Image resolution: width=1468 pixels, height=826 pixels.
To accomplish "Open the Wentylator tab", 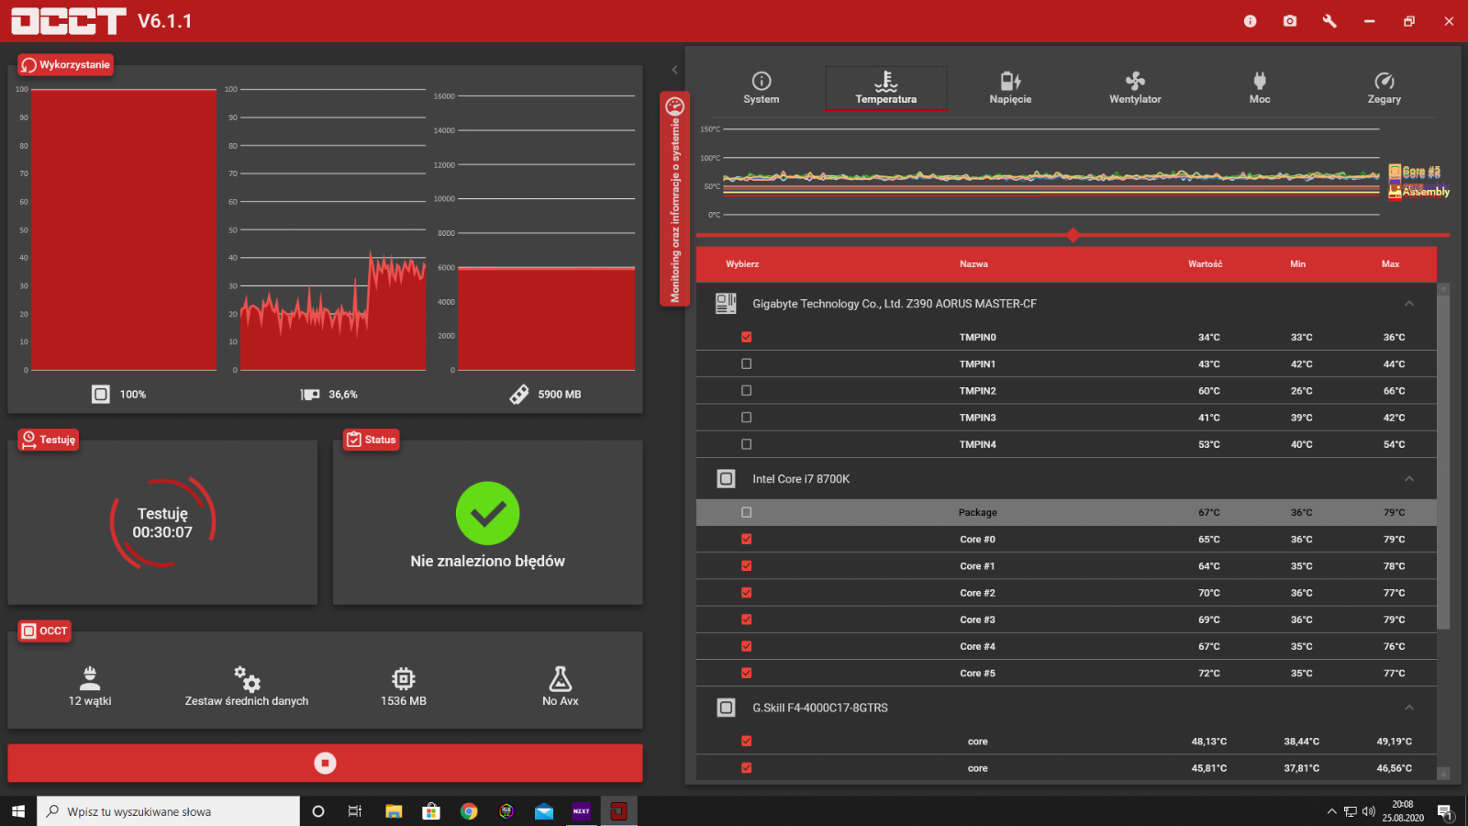I will pos(1135,88).
